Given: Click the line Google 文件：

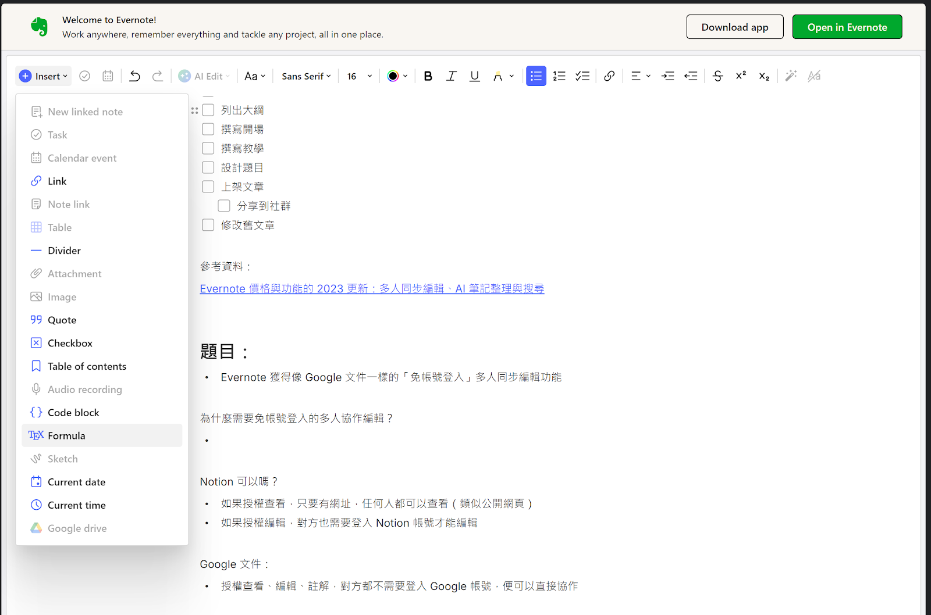Looking at the screenshot, I should 236,564.
